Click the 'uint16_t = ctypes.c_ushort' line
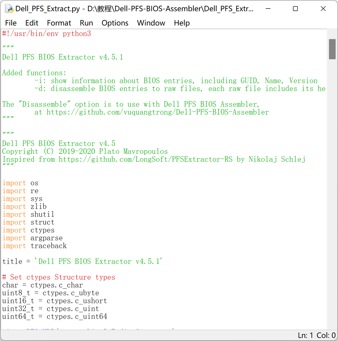Viewport: 338px width, 341px height. click(55, 301)
